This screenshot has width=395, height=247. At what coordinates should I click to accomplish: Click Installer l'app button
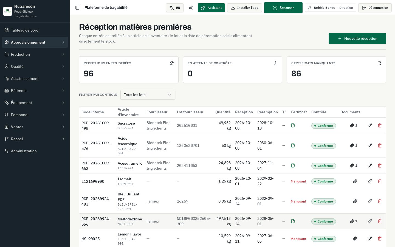[x=244, y=8]
